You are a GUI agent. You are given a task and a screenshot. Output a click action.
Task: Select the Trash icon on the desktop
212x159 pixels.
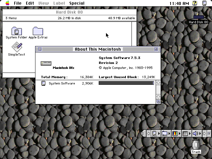(196, 144)
